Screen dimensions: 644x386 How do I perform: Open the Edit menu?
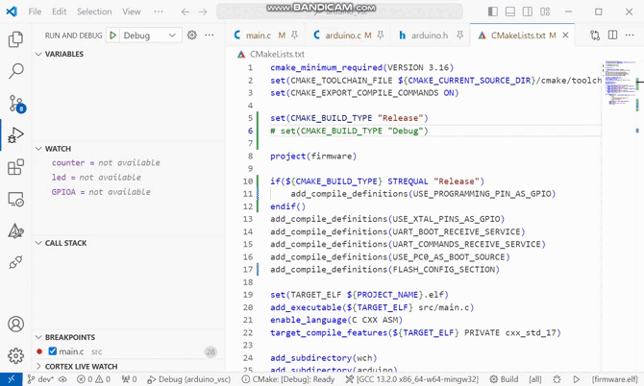[60, 12]
